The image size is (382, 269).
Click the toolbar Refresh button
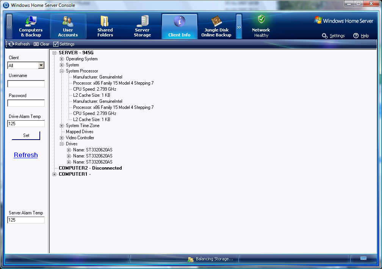tap(19, 44)
